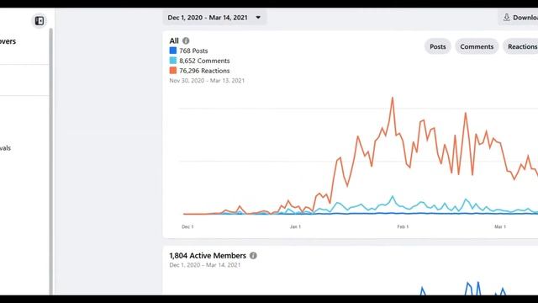Click the info icon next to All
Image resolution: width=538 pixels, height=303 pixels.
click(x=186, y=41)
